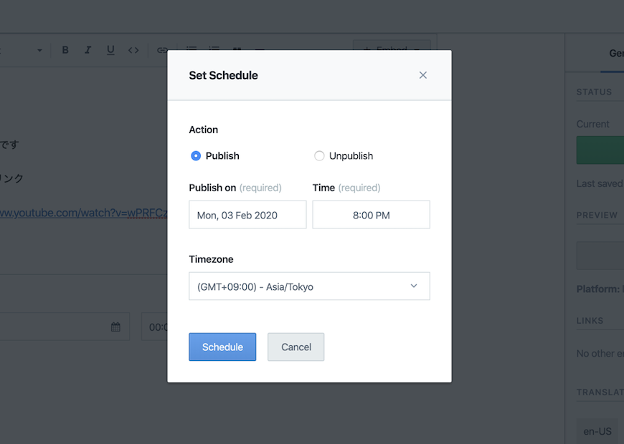The image size is (624, 444).
Task: Click the green status button in sidebar
Action: [600, 150]
